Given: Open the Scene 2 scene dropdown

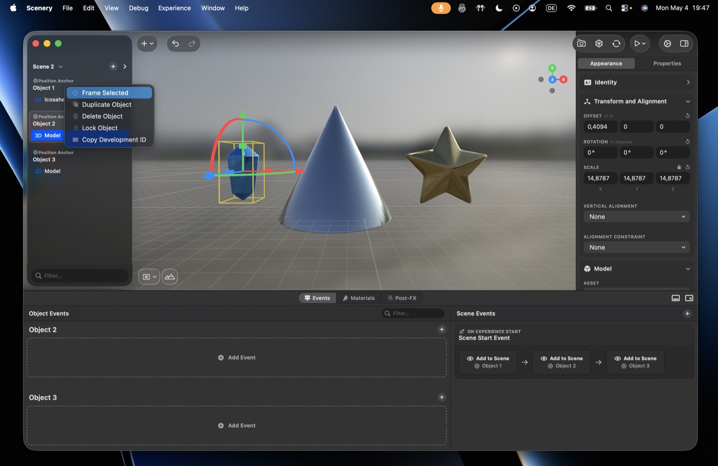Looking at the screenshot, I should tap(48, 66).
